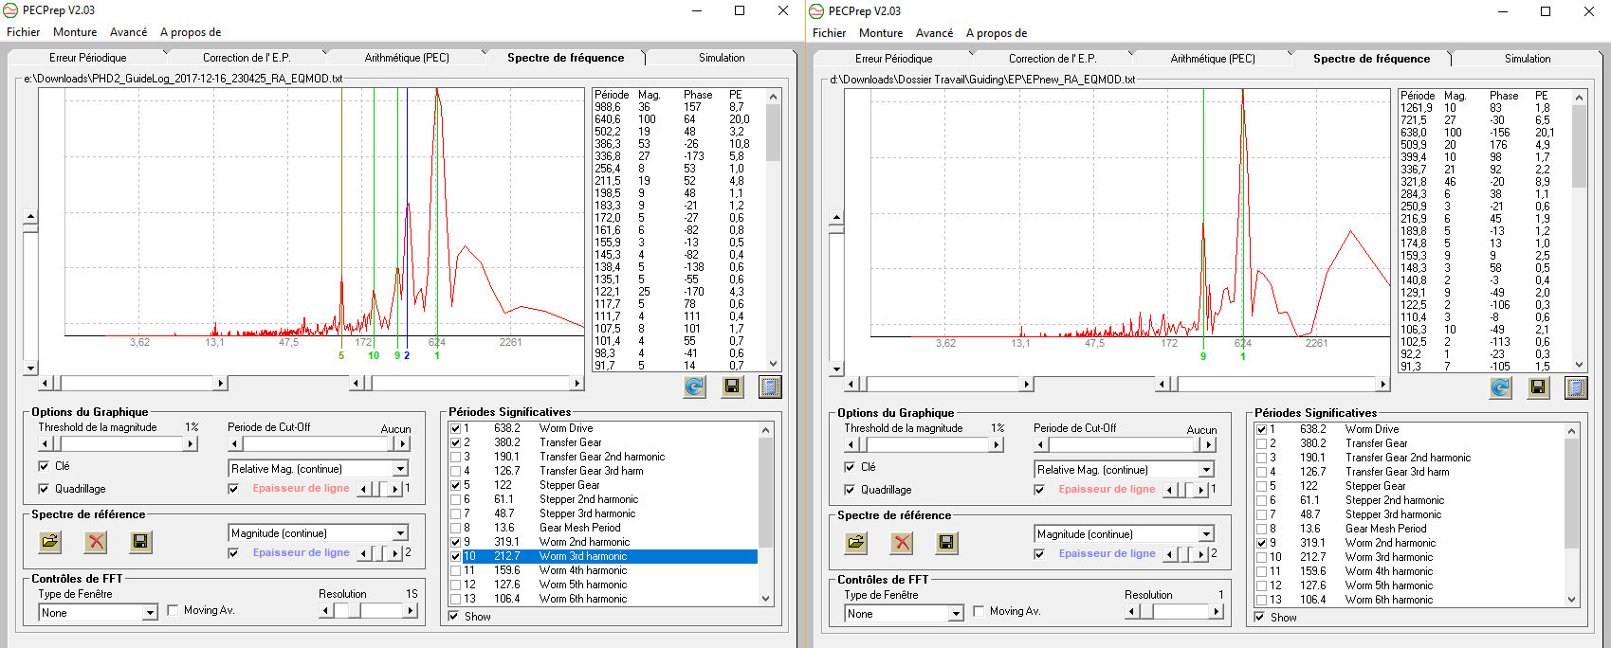Switch to Arithmétique (PEC) tab, right window
Image resolution: width=1611 pixels, height=648 pixels.
click(1213, 59)
